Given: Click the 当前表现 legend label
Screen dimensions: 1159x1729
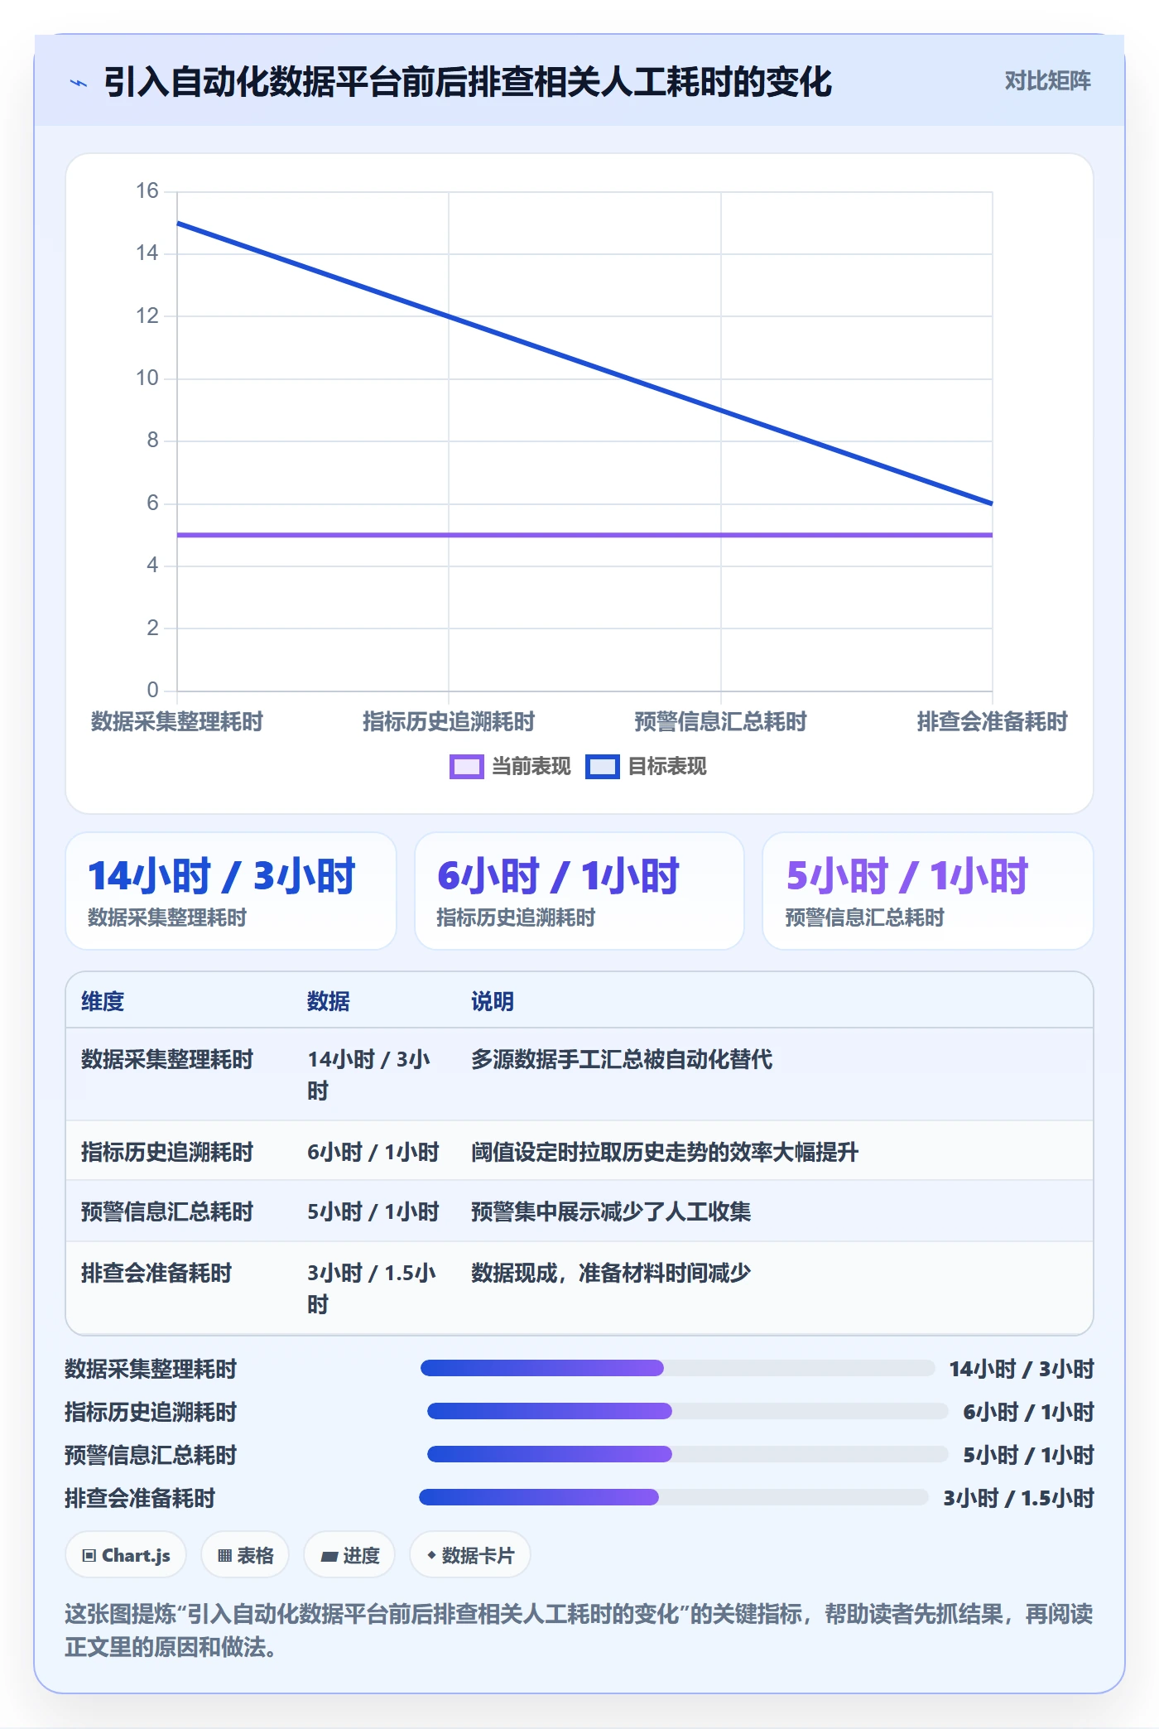Looking at the screenshot, I should 531,767.
